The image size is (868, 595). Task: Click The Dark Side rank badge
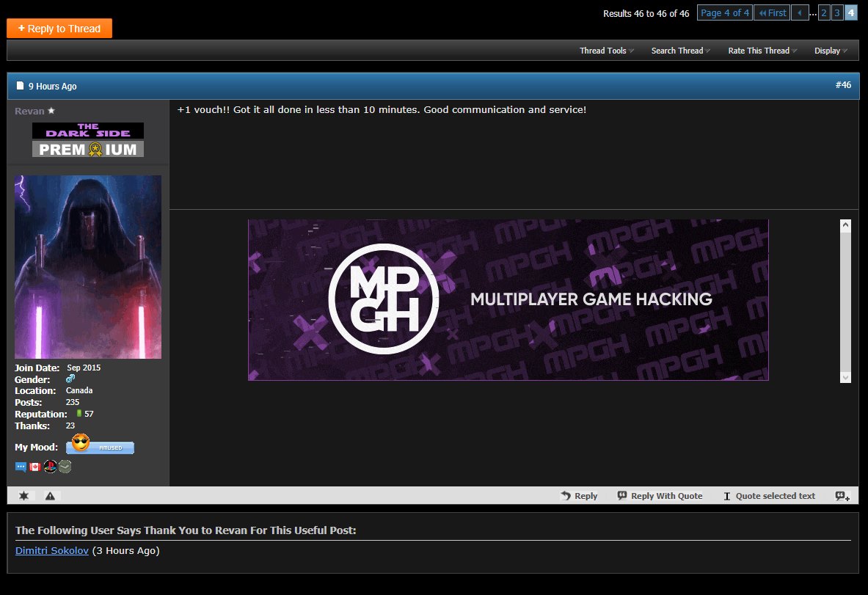point(88,131)
